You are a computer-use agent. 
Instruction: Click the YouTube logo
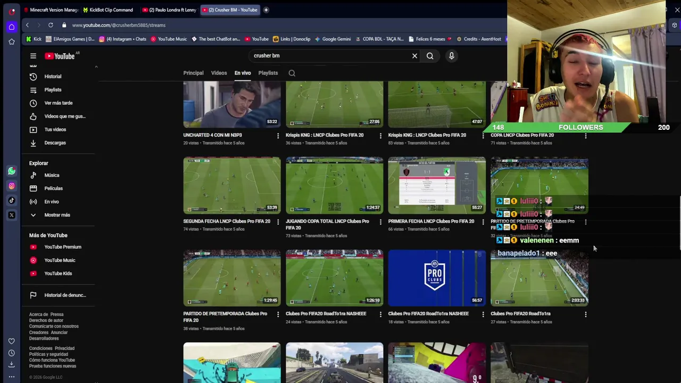point(61,56)
